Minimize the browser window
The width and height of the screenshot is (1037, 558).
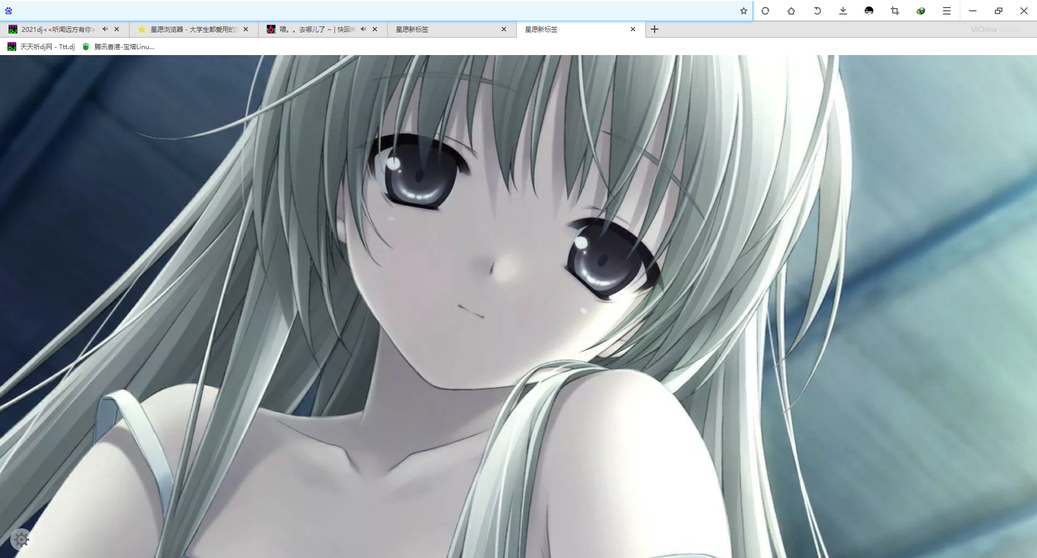coord(973,11)
